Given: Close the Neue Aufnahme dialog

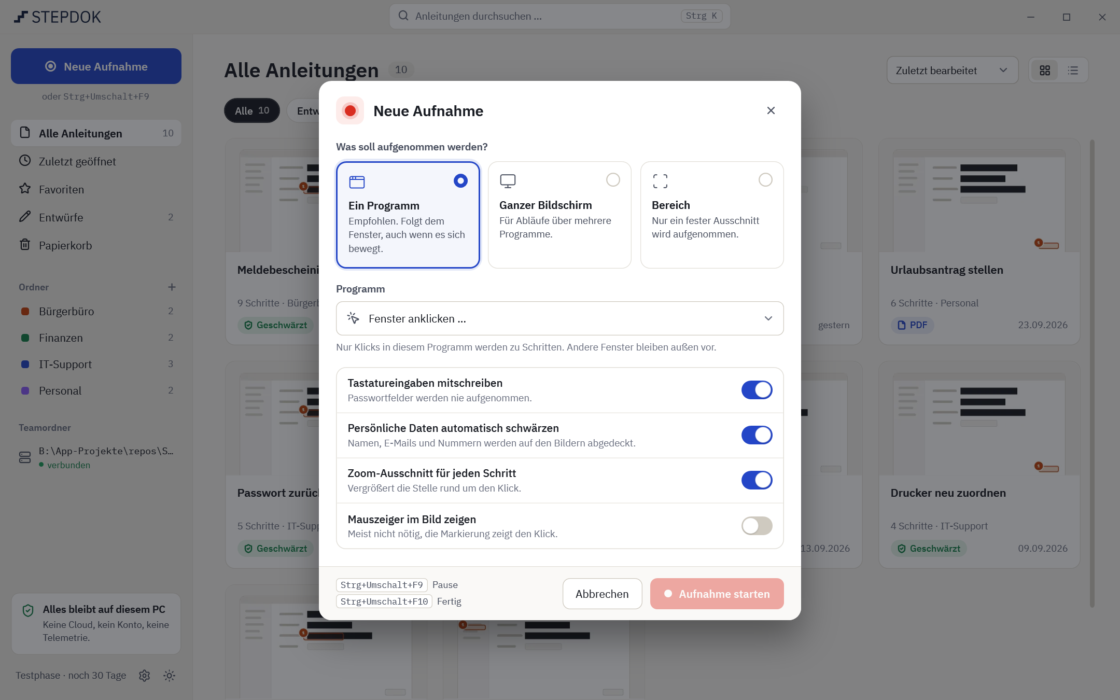Looking at the screenshot, I should tap(771, 110).
